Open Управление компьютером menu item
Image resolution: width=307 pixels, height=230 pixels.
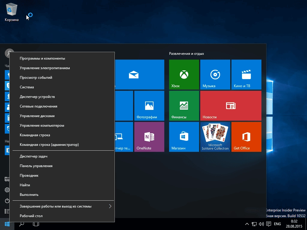(62, 125)
